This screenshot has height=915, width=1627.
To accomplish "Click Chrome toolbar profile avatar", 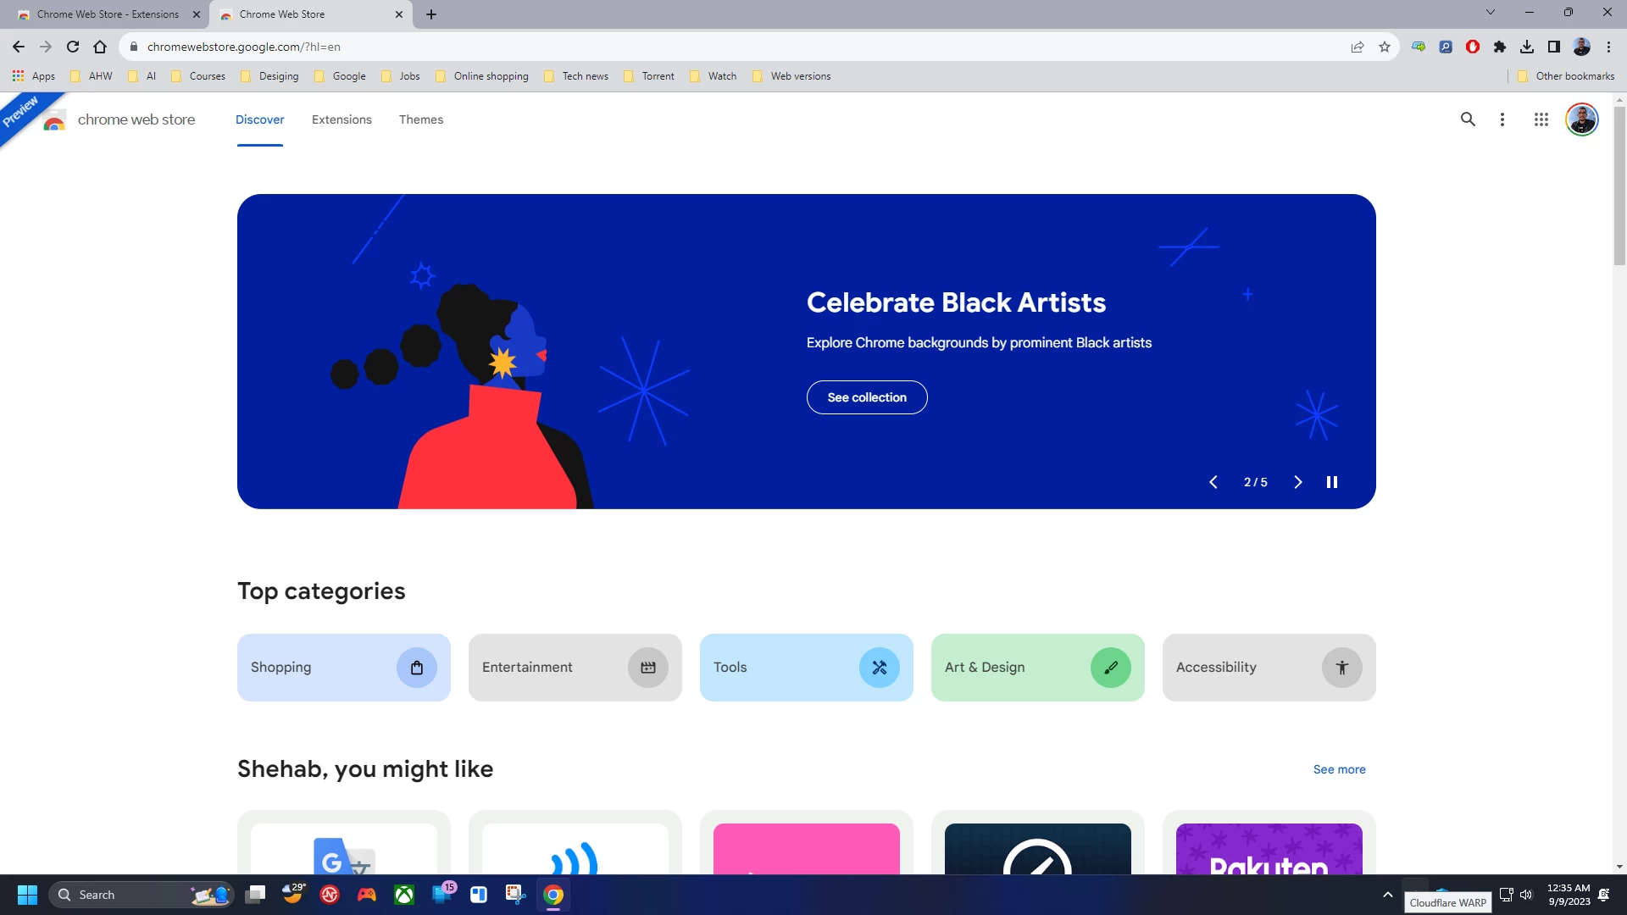I will (x=1581, y=47).
